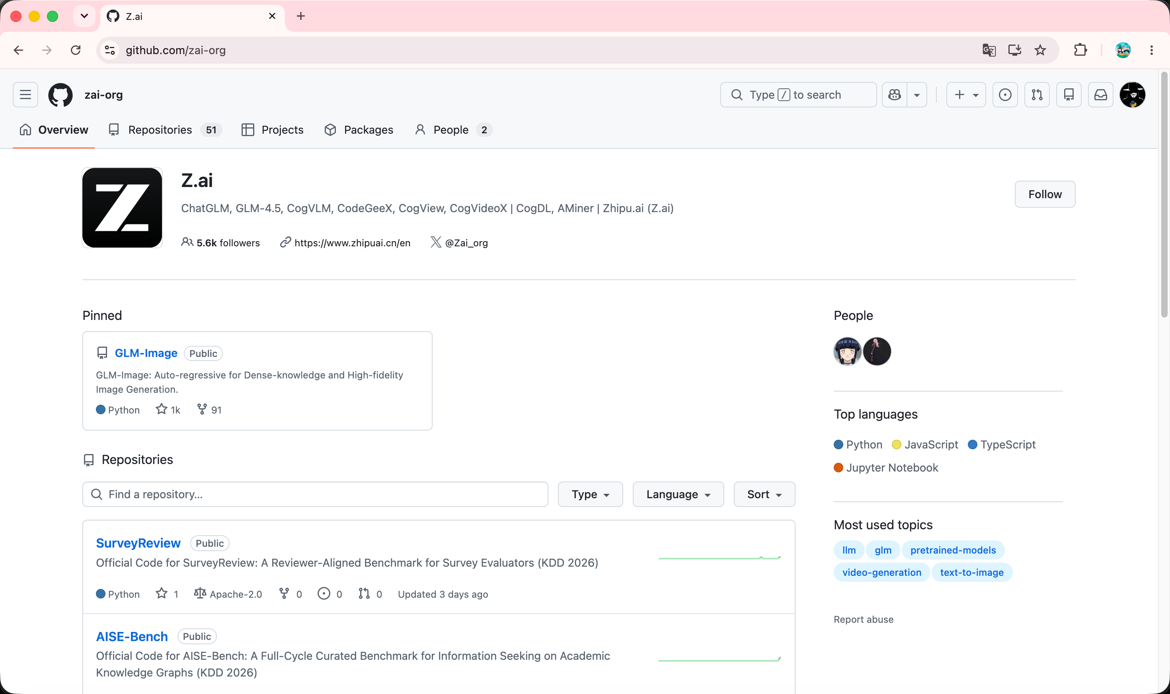
Task: Expand the Language filter dropdown
Action: pos(678,494)
